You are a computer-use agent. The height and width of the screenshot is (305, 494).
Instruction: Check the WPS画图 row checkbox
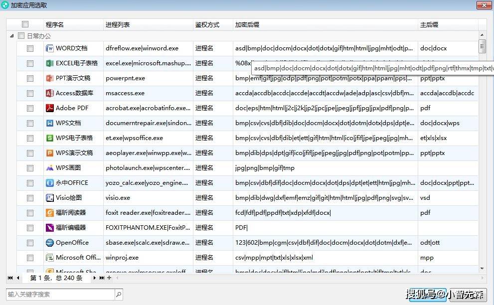[30, 168]
